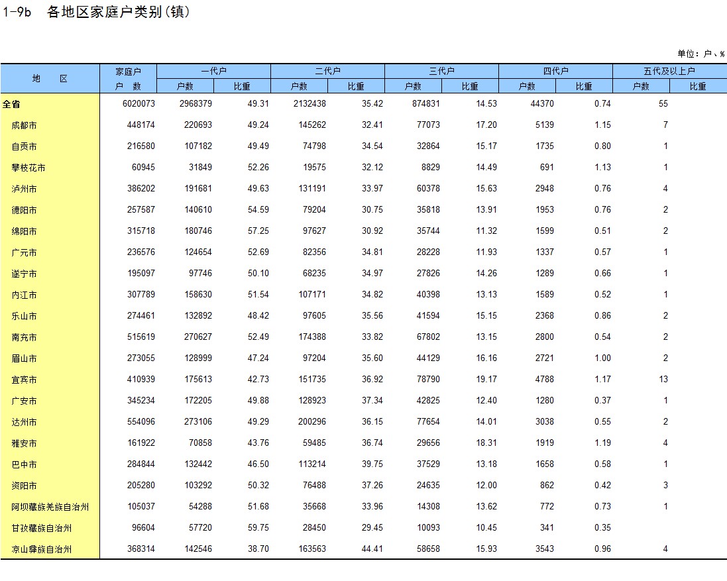727x581 pixels.
Task: Select the '宜宾市' row label
Action: [24, 380]
